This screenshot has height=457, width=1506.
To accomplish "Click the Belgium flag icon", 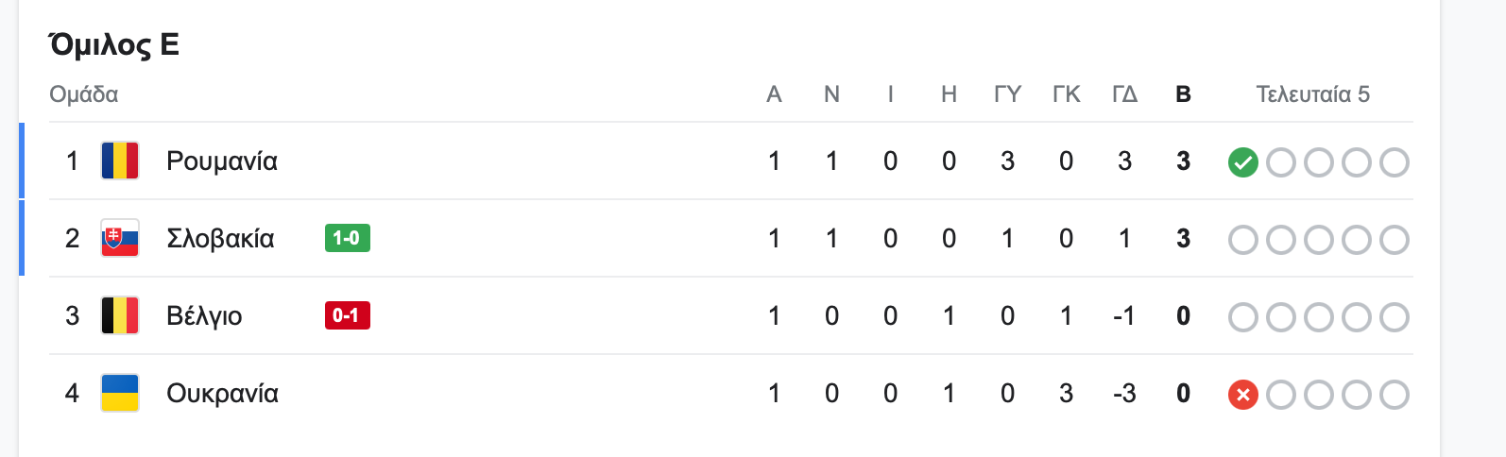I will coord(120,315).
